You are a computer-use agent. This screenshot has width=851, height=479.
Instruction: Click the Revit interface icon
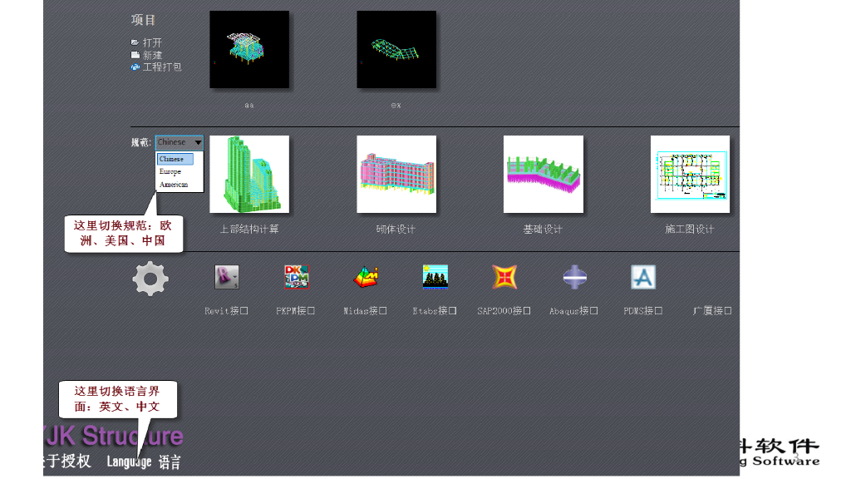coord(226,277)
